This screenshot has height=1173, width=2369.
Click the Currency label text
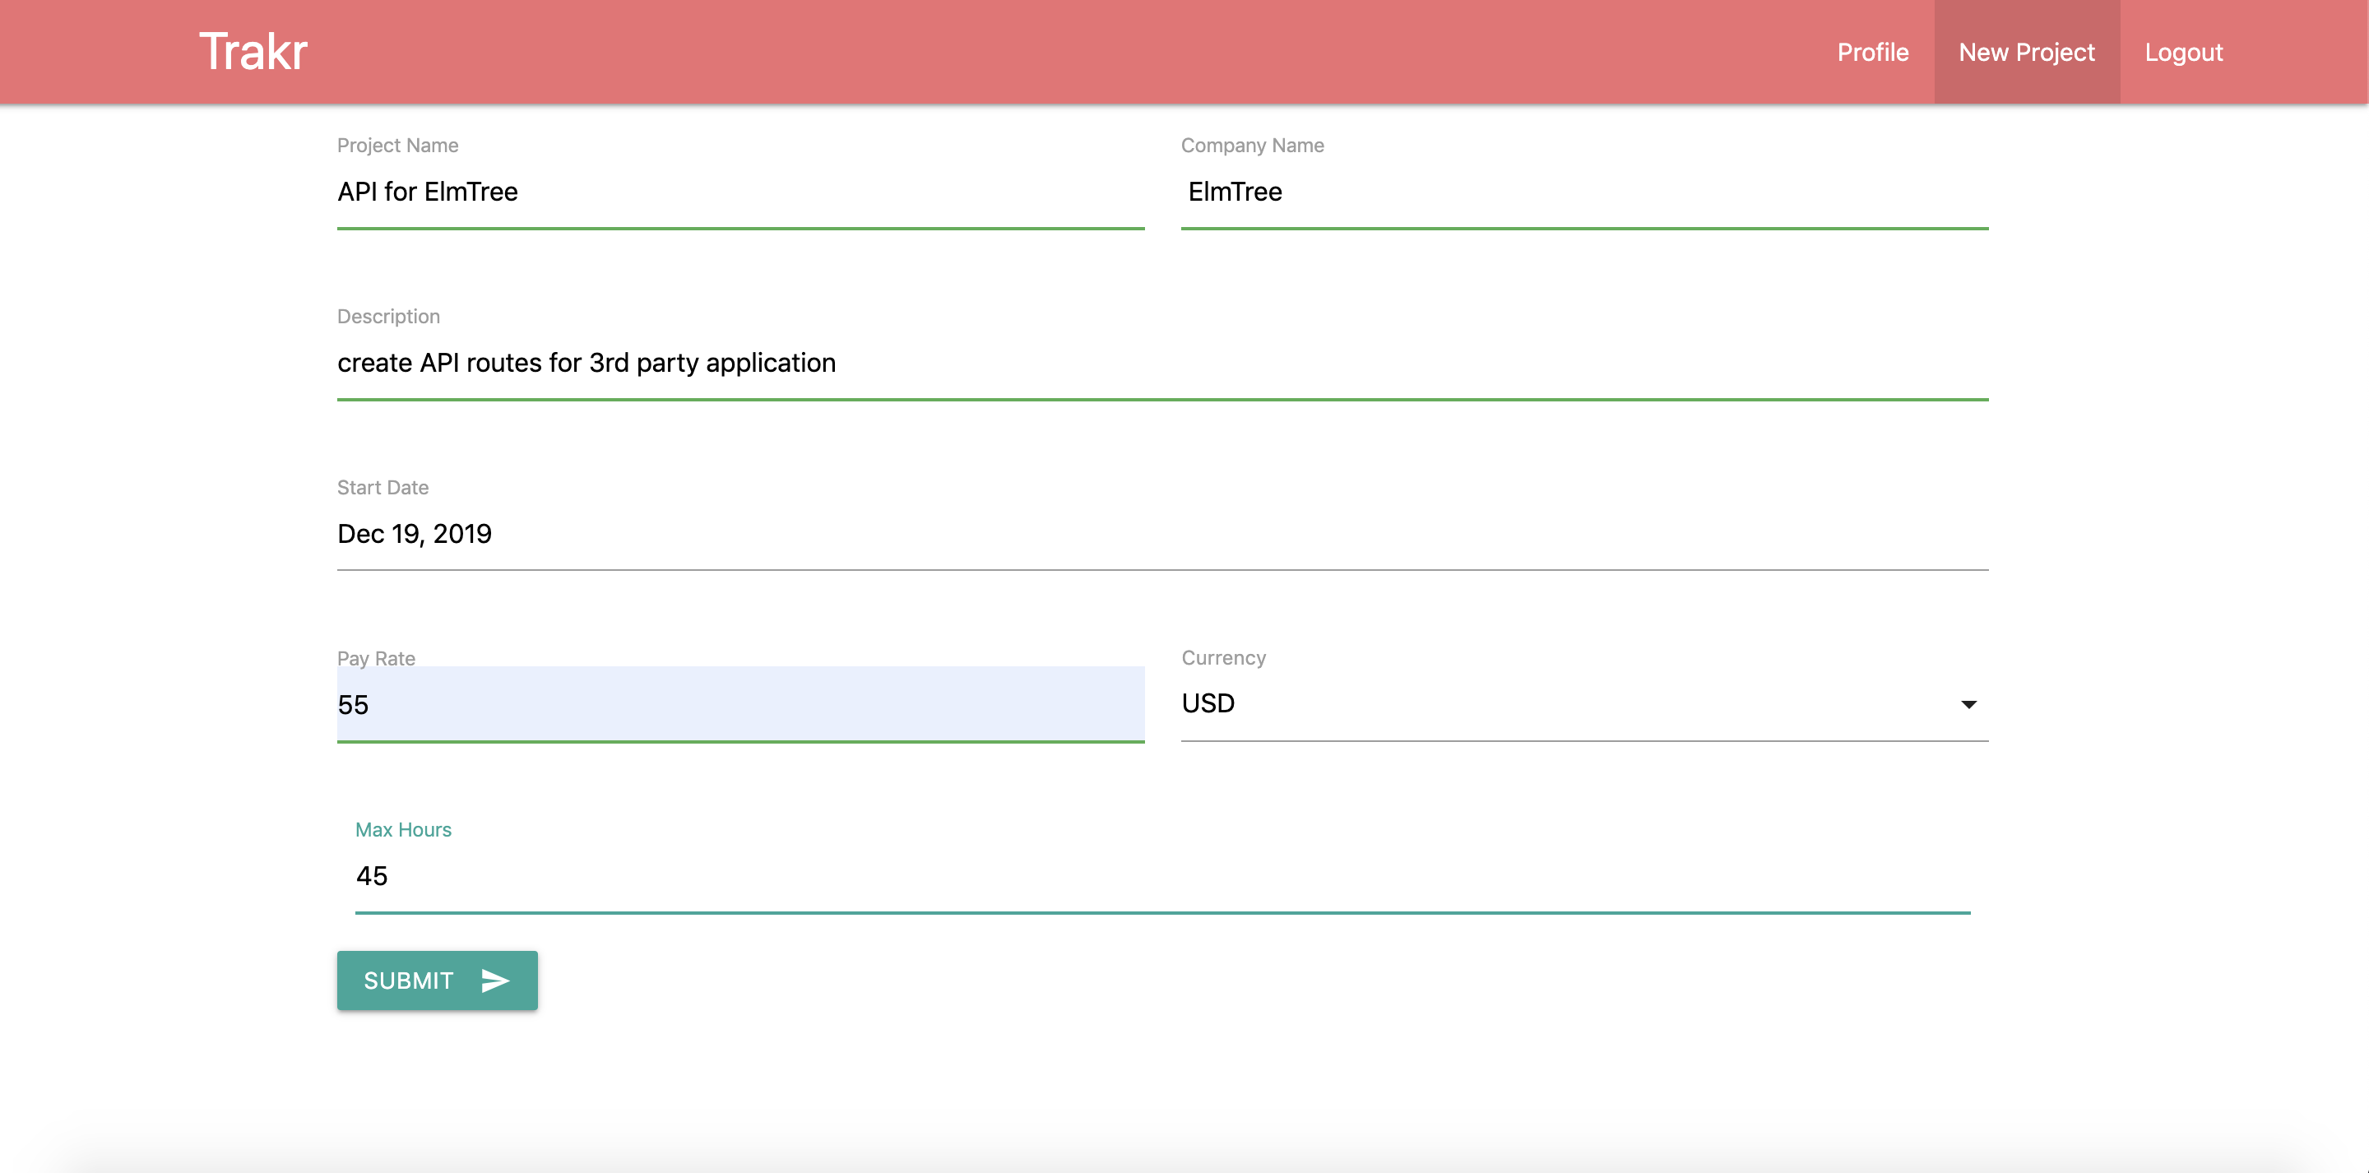(1224, 657)
